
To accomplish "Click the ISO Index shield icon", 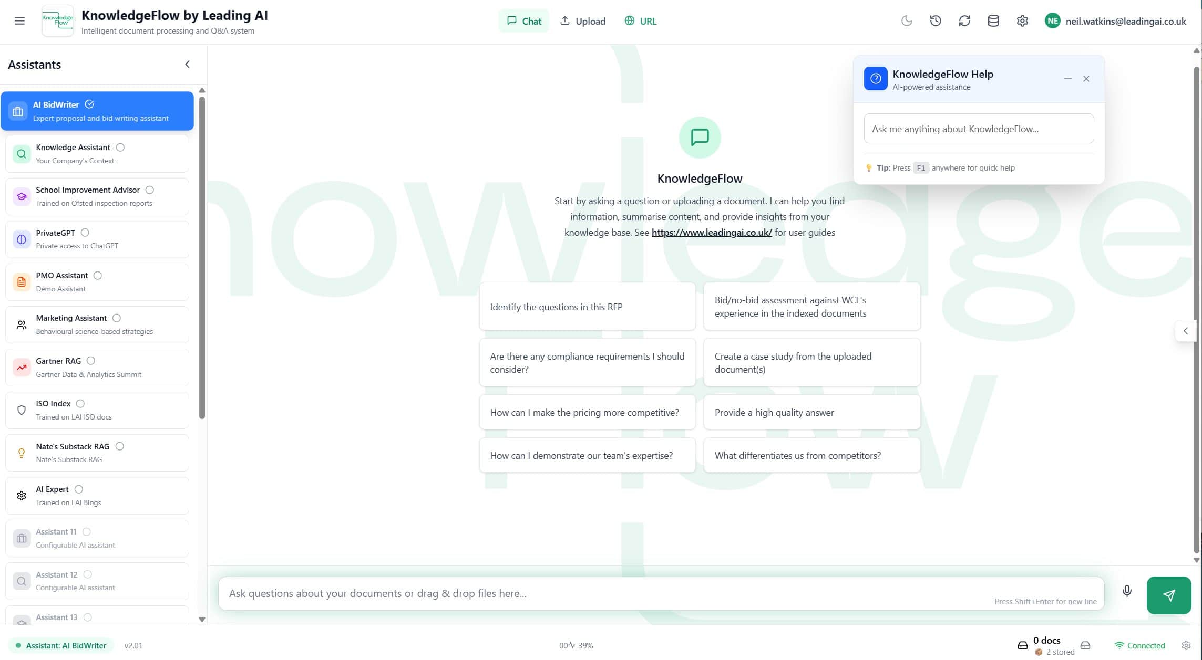I will (22, 410).
